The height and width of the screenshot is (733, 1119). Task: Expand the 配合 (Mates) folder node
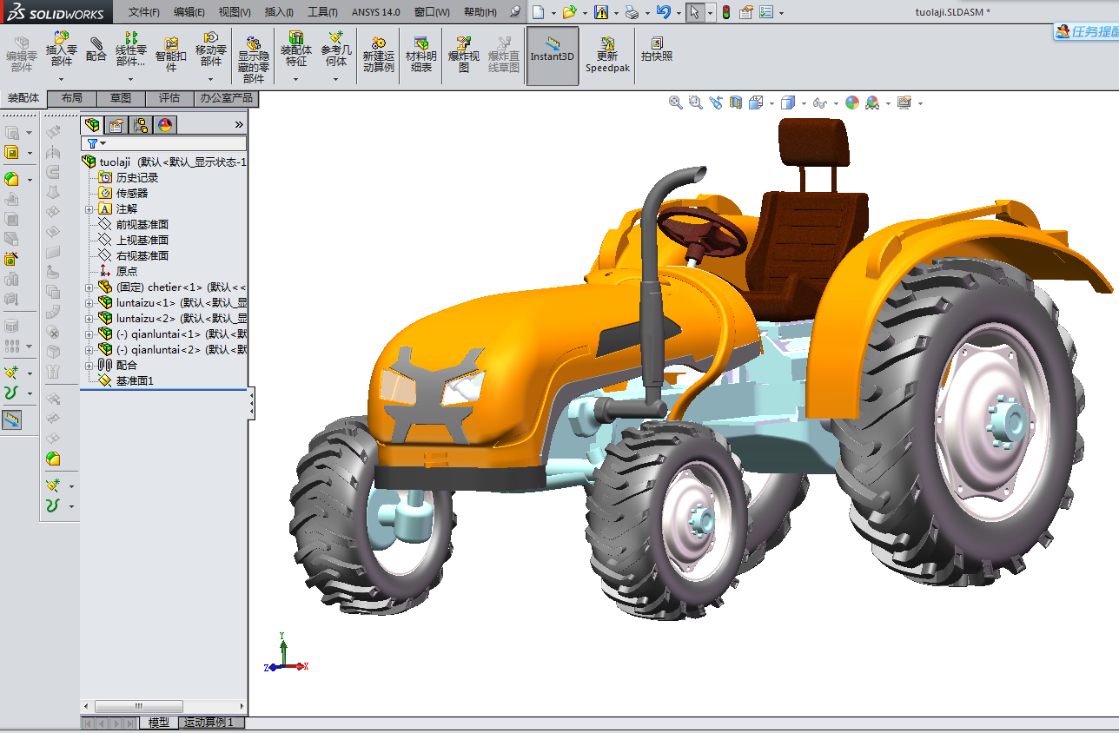point(89,366)
